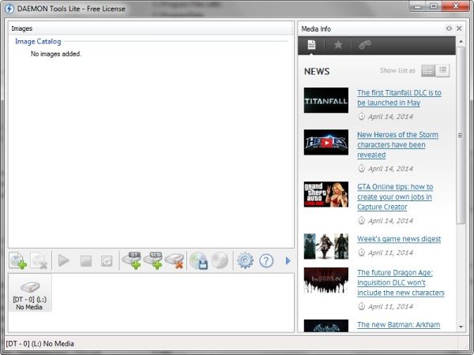The width and height of the screenshot is (474, 355).
Task: Open the star Favorites tab in Media Info
Action: pyautogui.click(x=338, y=45)
